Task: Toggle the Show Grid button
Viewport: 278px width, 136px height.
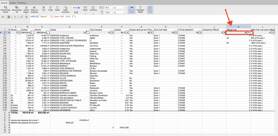Action: (150, 9)
